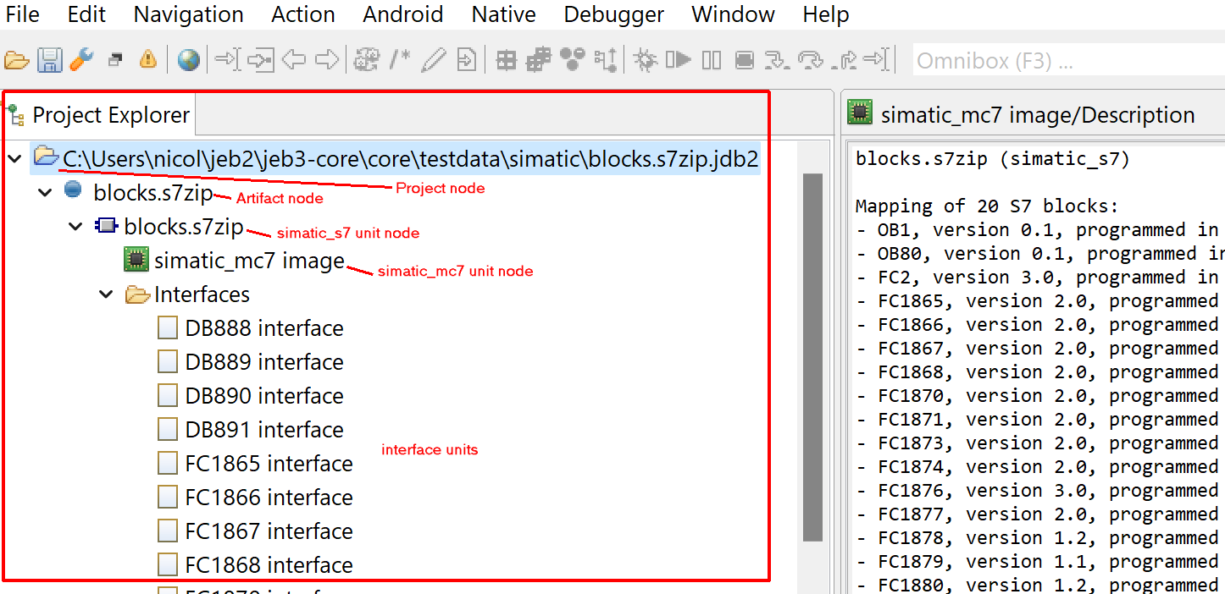Click the Save floppy disk icon
The image size is (1225, 594).
tap(49, 60)
